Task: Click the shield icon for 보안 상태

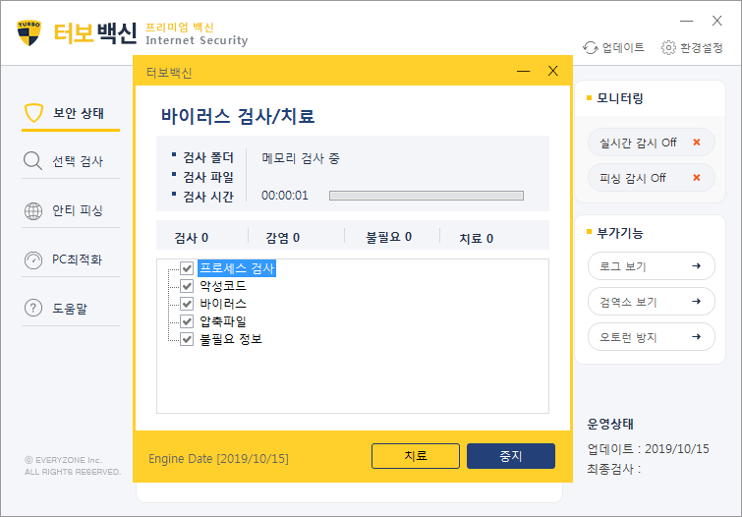Action: [x=33, y=112]
